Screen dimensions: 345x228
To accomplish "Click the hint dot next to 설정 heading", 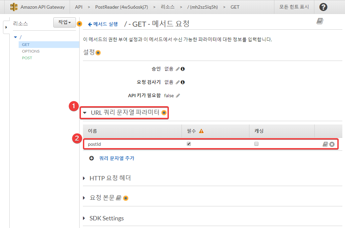I will (x=98, y=53).
